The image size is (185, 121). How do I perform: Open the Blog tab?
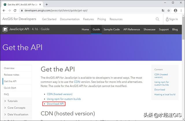175,29
